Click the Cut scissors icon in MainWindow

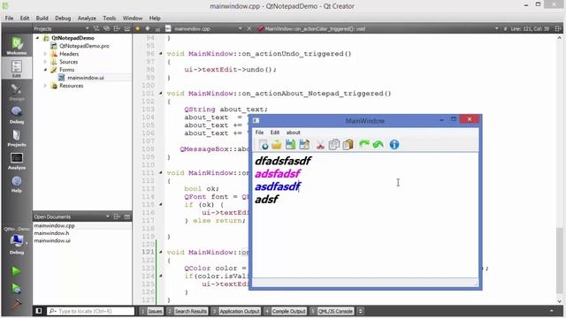320,145
